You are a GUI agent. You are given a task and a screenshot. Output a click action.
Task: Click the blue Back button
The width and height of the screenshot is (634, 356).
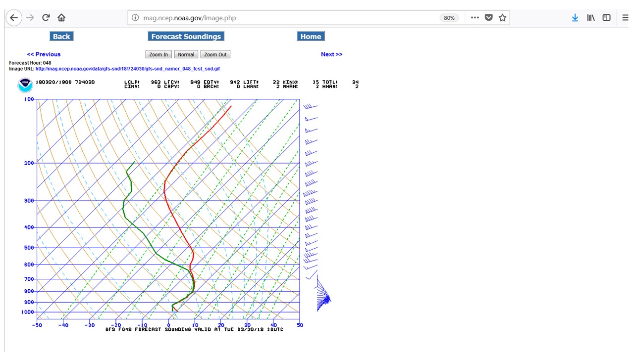point(61,36)
